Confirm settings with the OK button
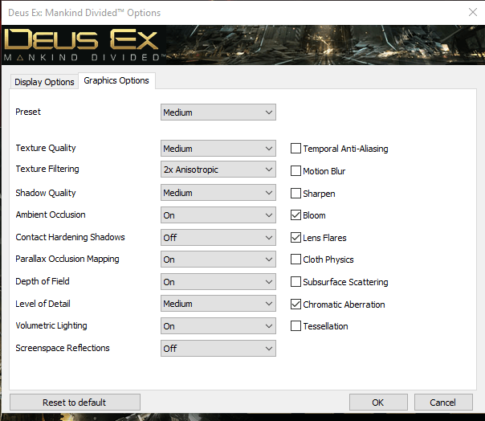The height and width of the screenshot is (421, 485). click(377, 402)
